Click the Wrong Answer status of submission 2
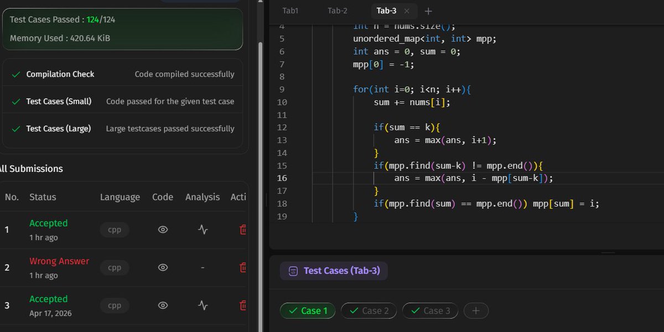Viewport: 664px width, 332px height. (x=59, y=261)
